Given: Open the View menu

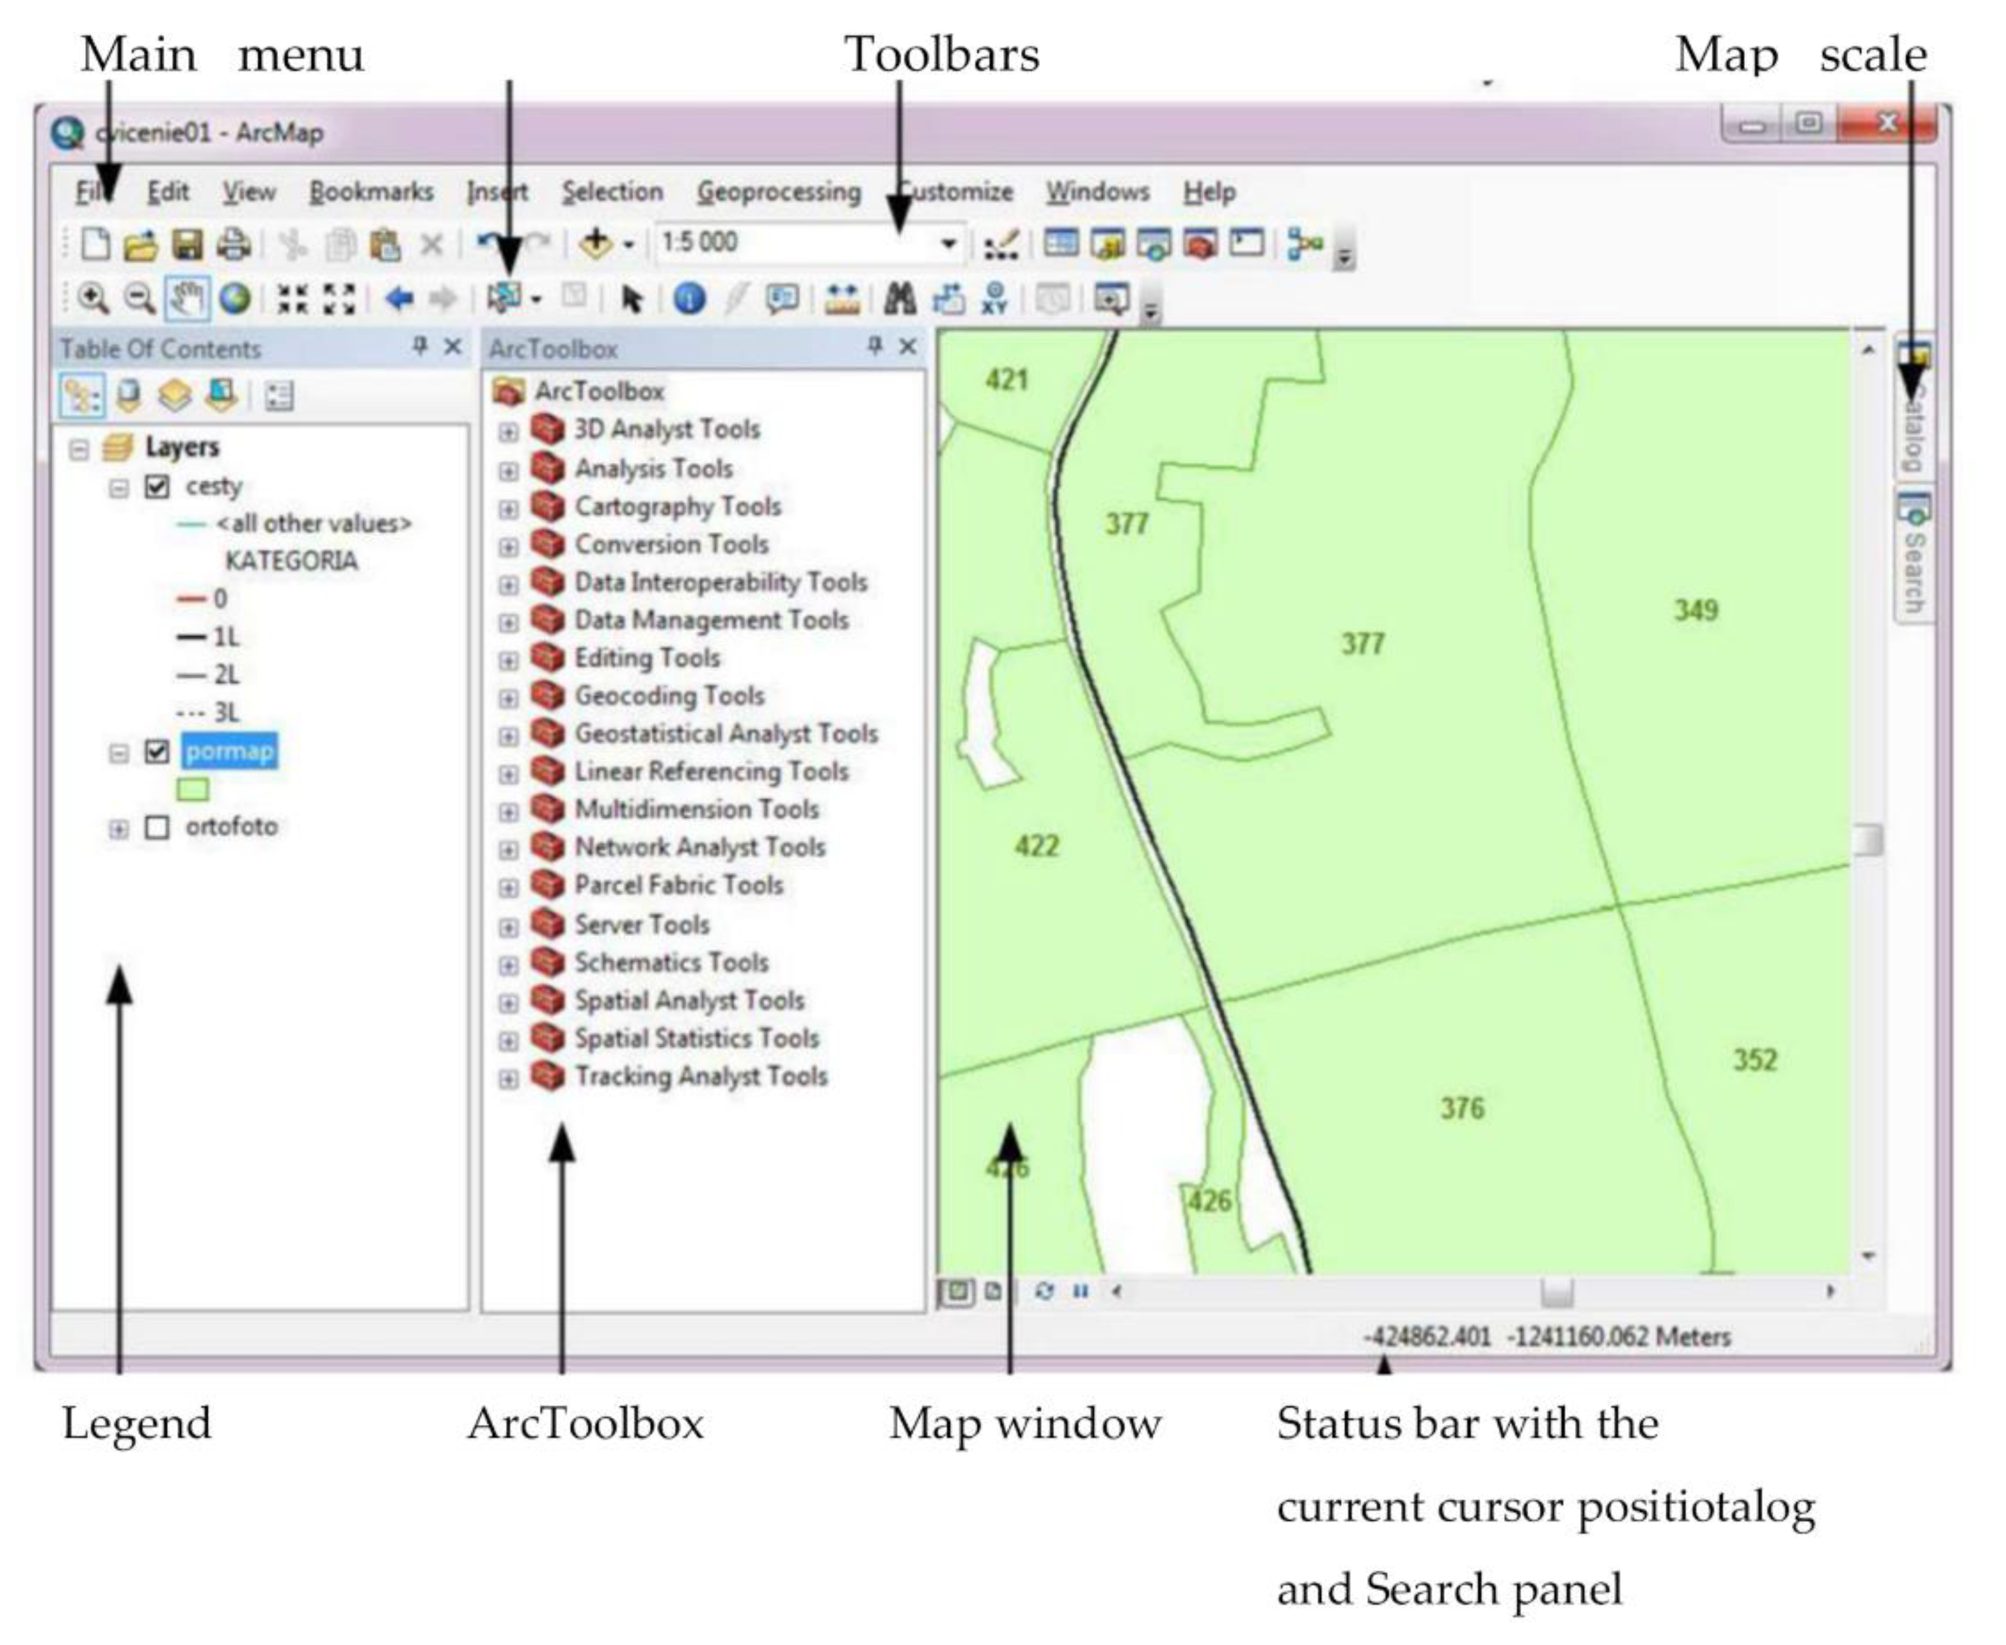Looking at the screenshot, I should [249, 191].
